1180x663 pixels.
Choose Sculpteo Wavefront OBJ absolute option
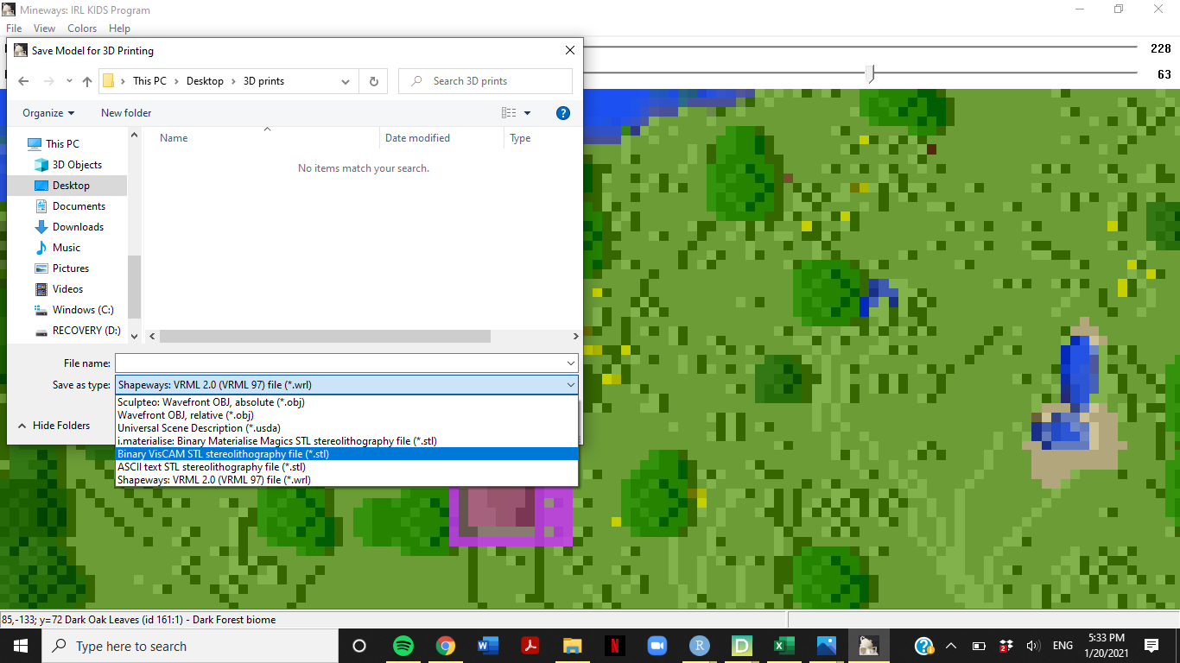[x=346, y=402]
